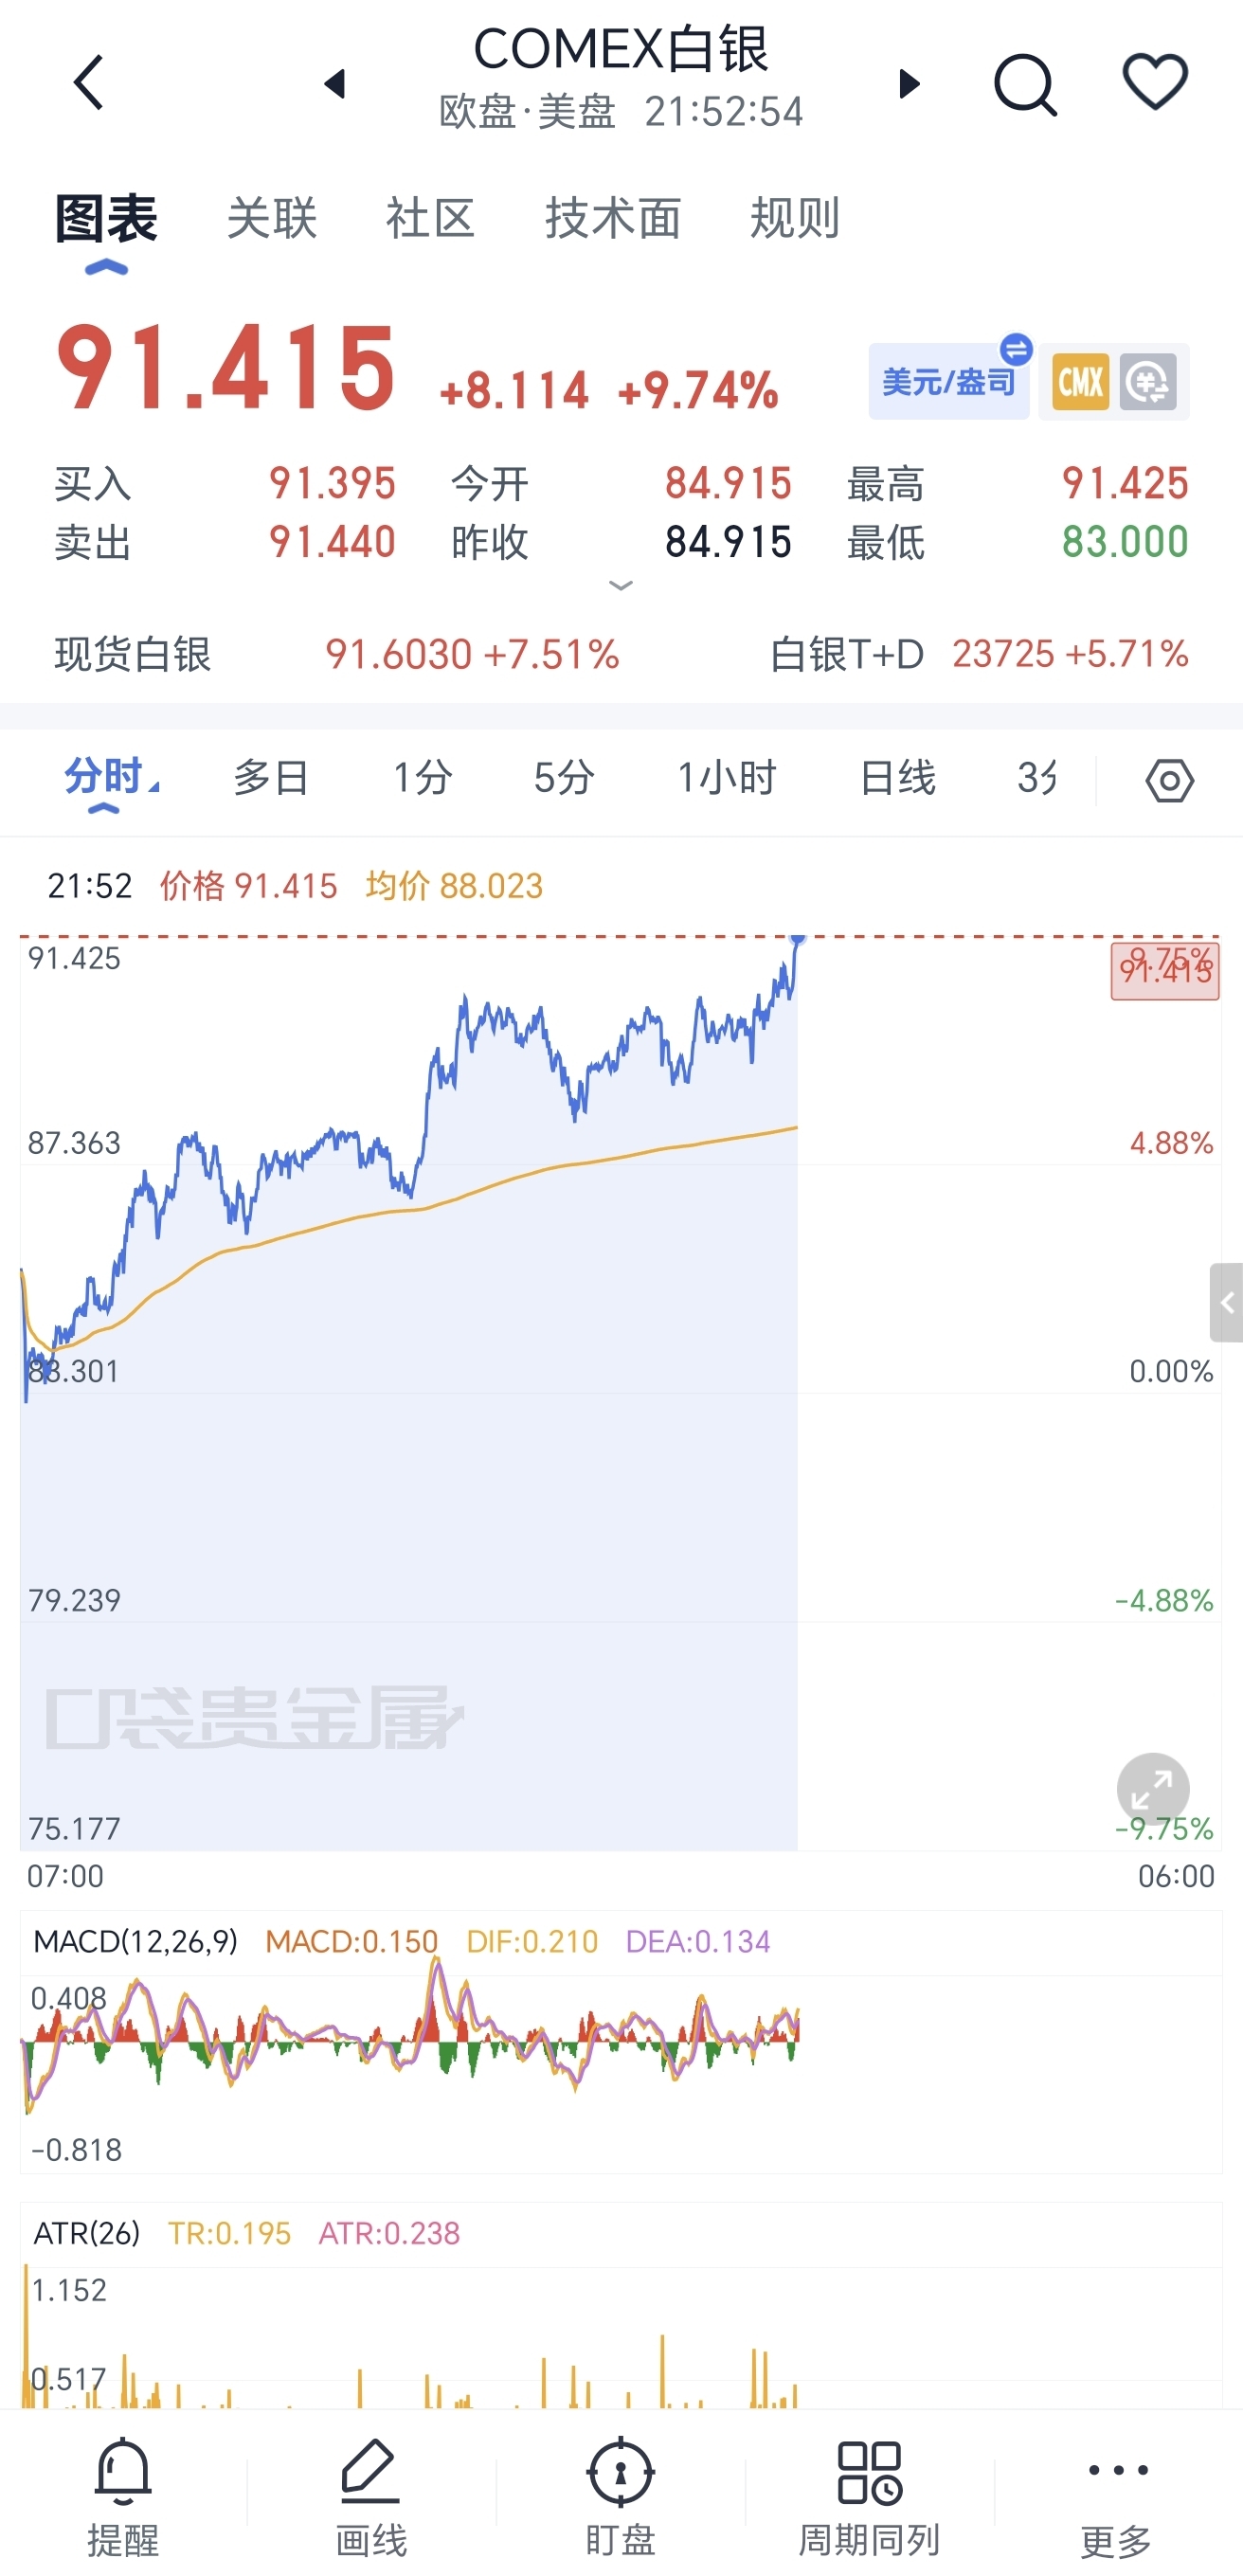1243x2576 pixels.
Task: Switch to the 技术面 tab
Action: pos(613,218)
